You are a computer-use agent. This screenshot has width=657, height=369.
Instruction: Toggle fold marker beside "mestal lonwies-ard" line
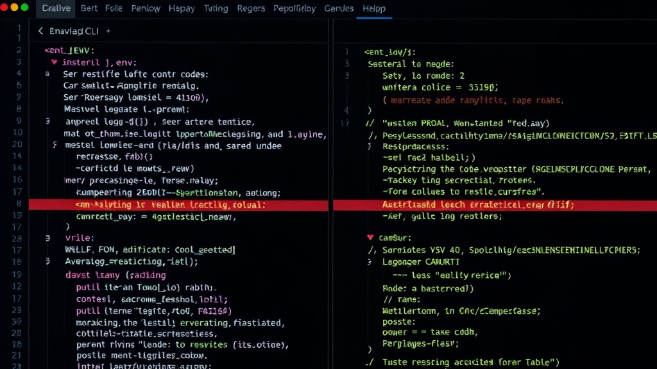tap(55, 145)
